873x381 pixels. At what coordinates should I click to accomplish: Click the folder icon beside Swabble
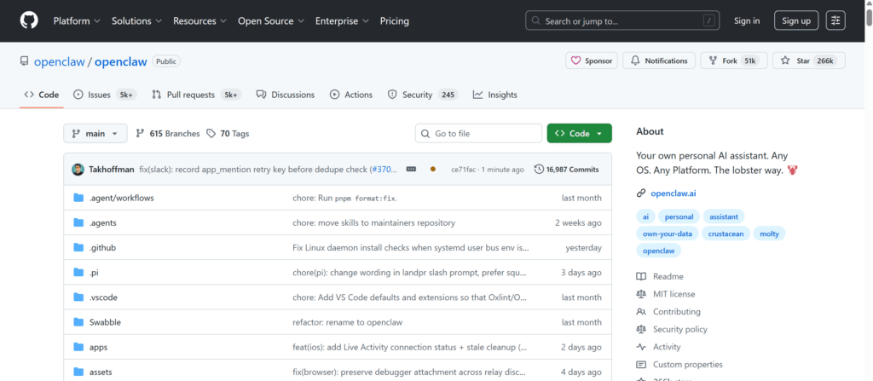pyautogui.click(x=78, y=322)
